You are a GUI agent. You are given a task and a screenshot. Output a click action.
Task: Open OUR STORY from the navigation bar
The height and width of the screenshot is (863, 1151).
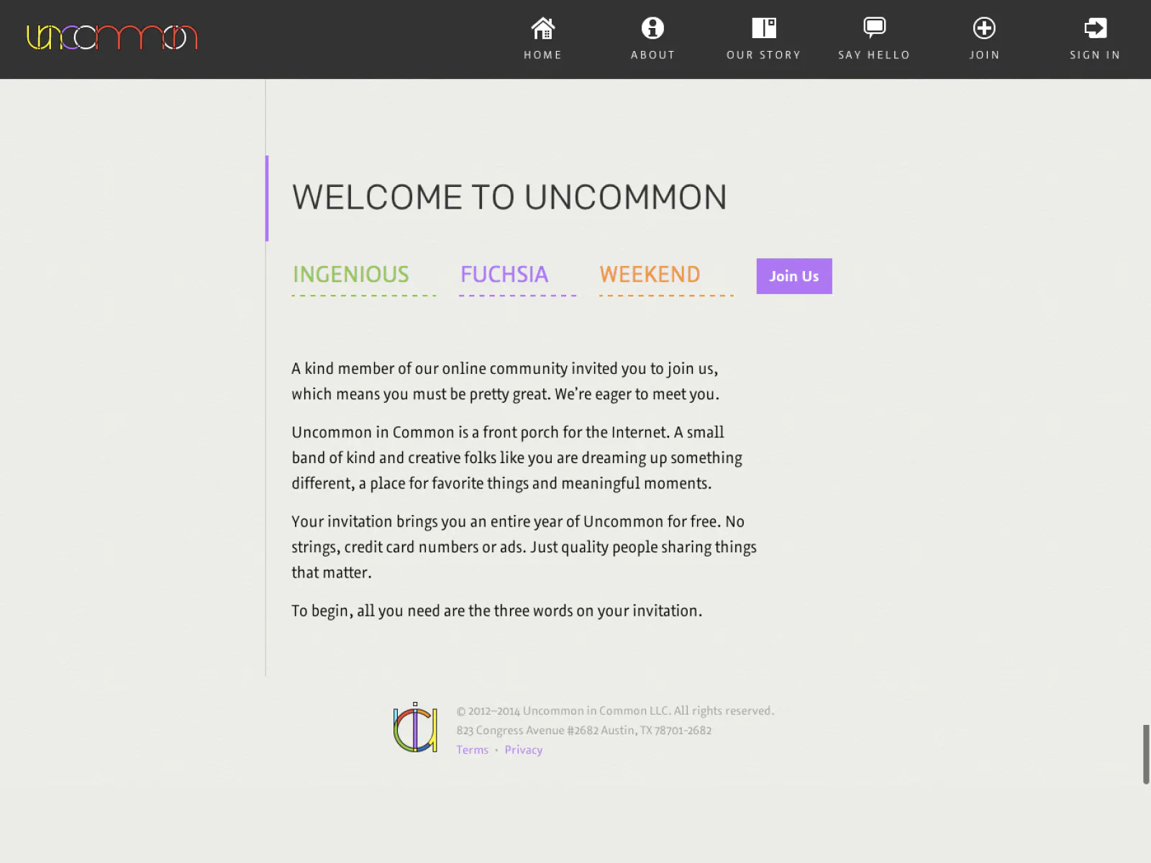tap(764, 55)
